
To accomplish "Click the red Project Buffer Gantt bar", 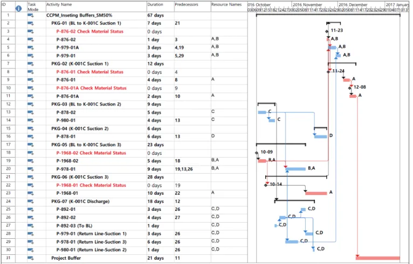I will [x=378, y=258].
